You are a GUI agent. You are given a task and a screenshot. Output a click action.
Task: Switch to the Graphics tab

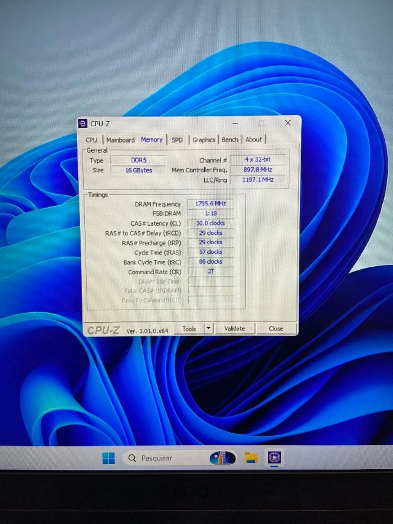tap(204, 140)
